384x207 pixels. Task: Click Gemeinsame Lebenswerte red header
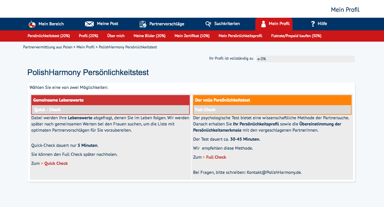(110, 100)
